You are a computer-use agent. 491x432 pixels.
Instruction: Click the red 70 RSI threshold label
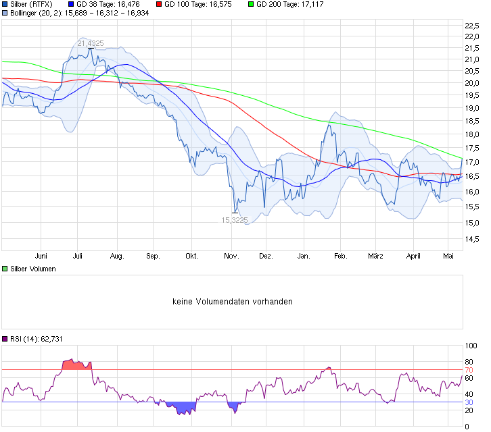pyautogui.click(x=469, y=370)
